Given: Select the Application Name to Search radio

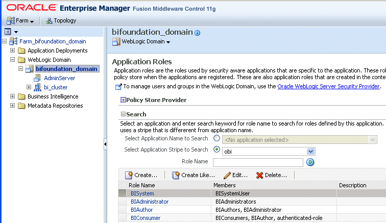Looking at the screenshot, I should point(216,138).
